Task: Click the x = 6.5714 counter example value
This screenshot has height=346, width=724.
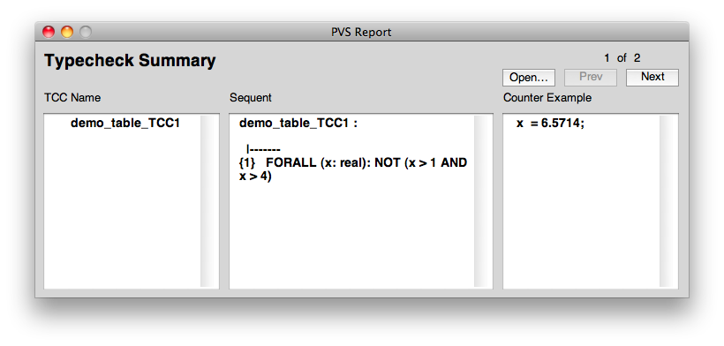Action: (x=550, y=124)
